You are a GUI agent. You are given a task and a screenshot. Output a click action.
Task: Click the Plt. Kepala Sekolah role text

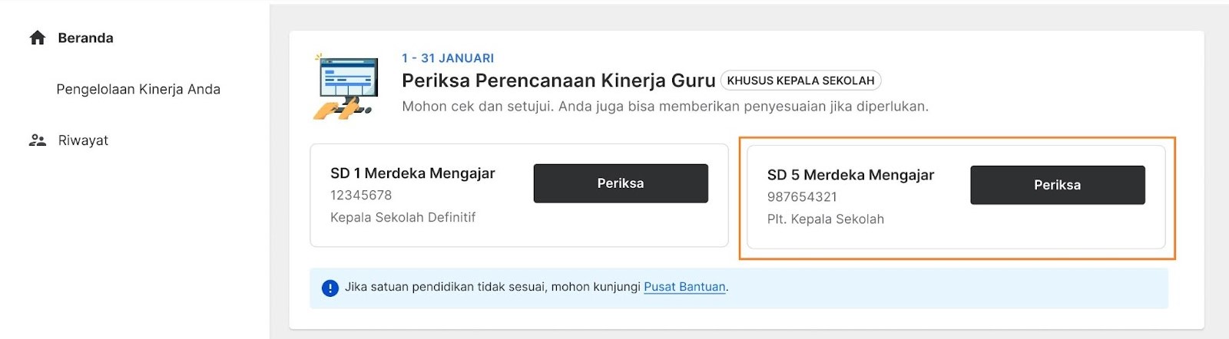tap(826, 219)
